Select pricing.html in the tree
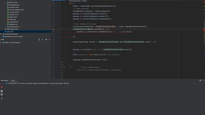Image resolution: width=205 pixels, height=115 pixels. [x=13, y=22]
